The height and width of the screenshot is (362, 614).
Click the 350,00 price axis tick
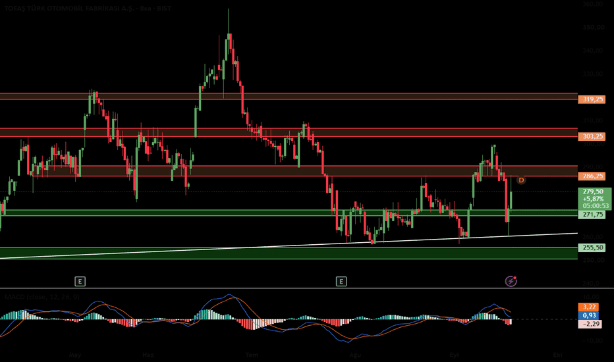click(x=594, y=28)
